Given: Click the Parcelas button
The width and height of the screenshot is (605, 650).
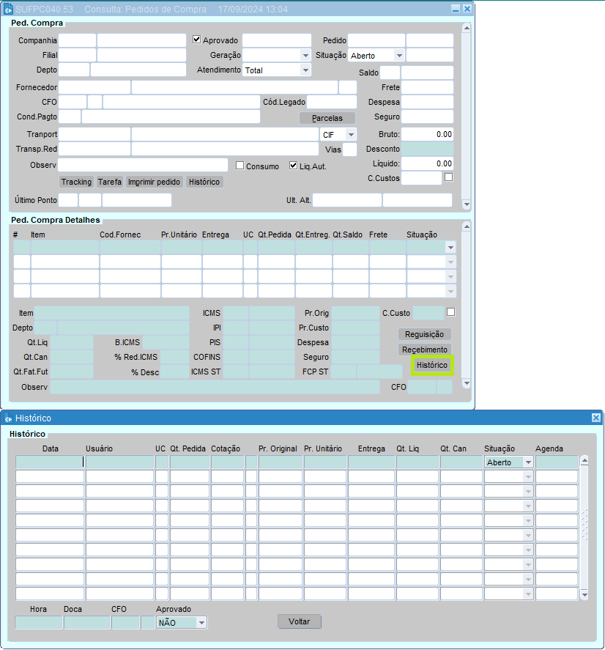Looking at the screenshot, I should click(x=327, y=118).
